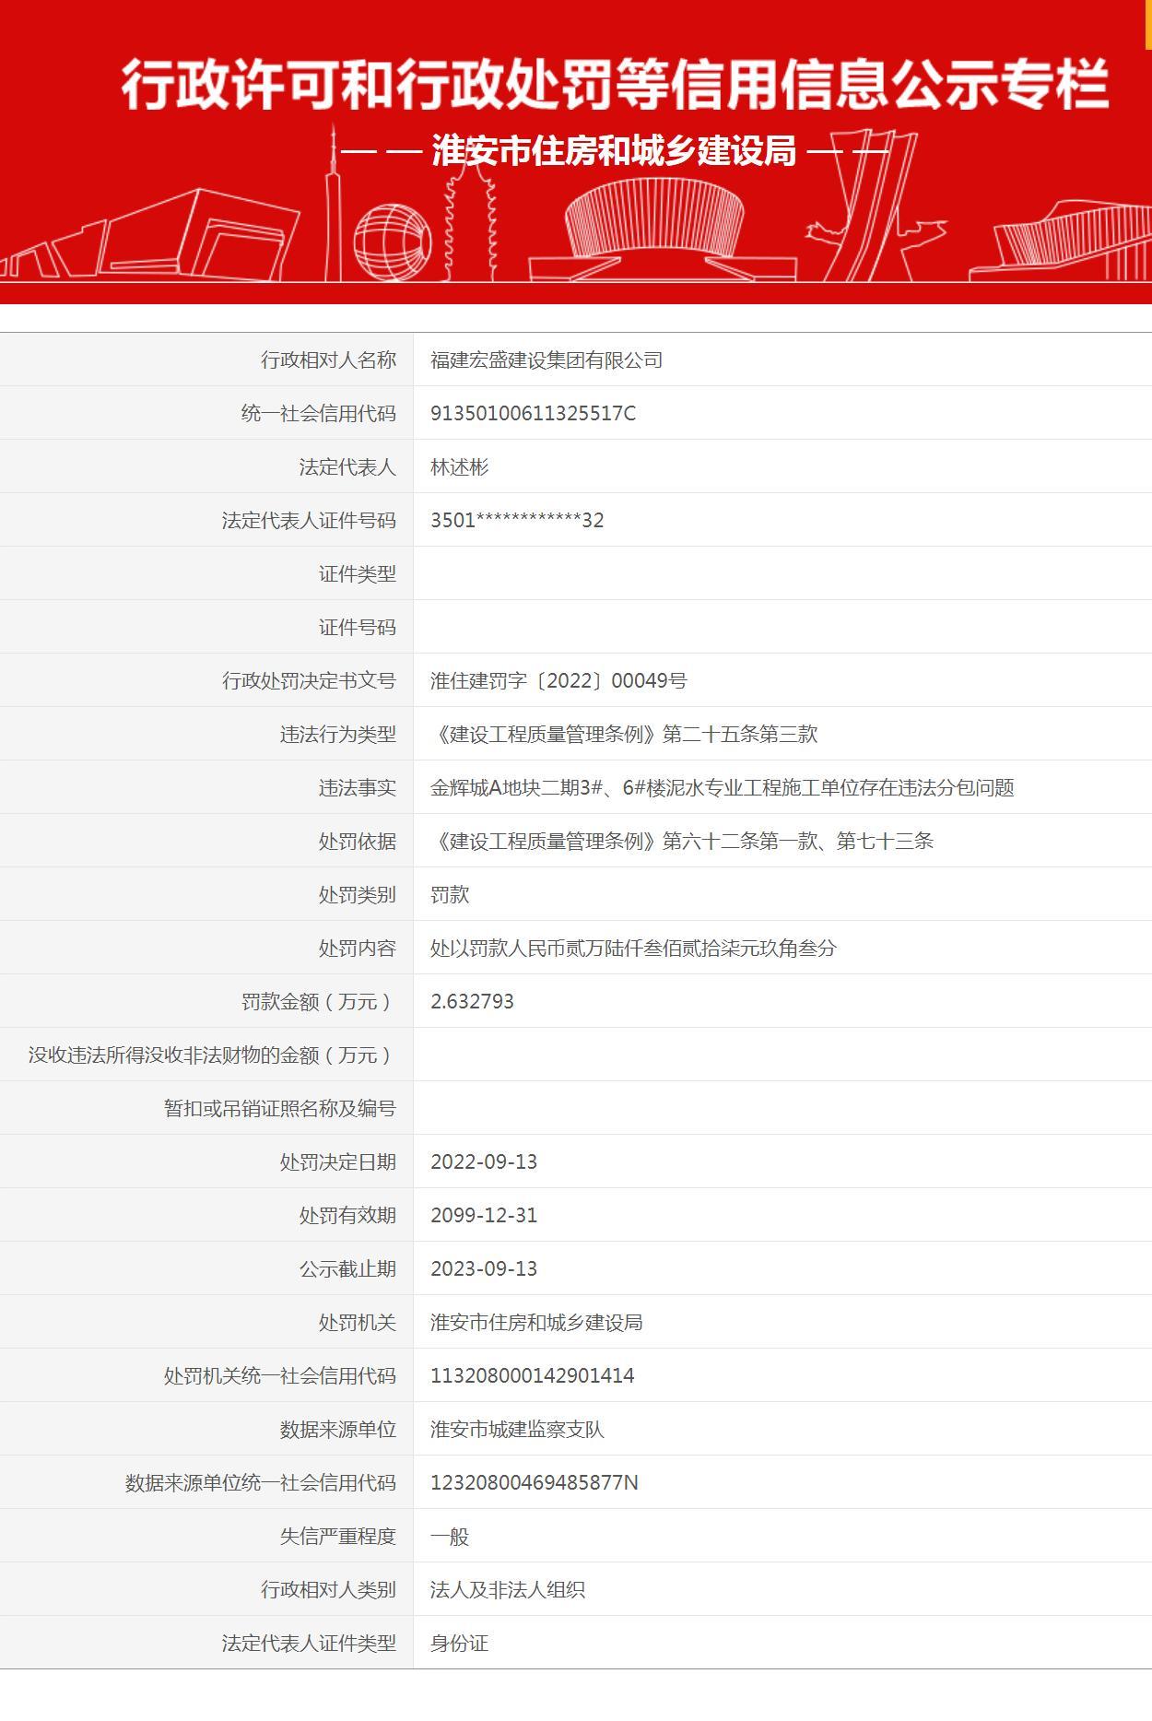
Task: Click the label 行政相对人名称
Action: click(x=328, y=360)
